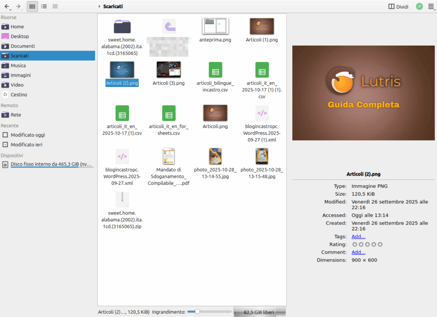Select blogincastropc.WordPress.2025-09-27 (1).xml icon

(x=262, y=113)
